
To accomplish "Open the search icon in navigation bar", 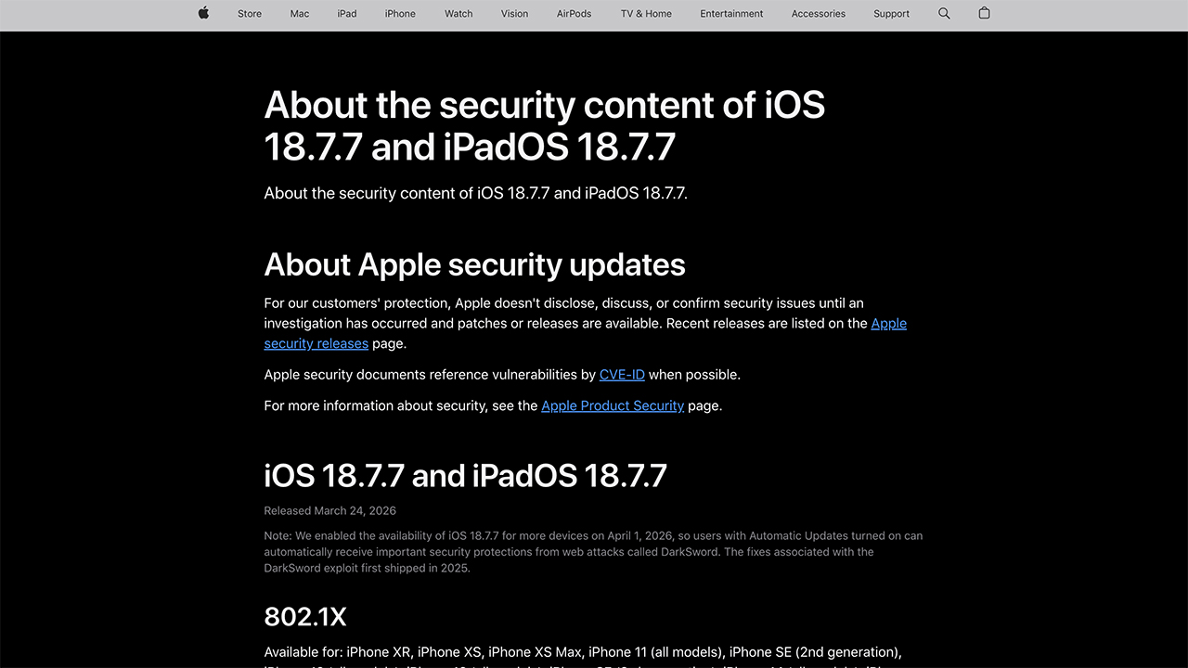I will click(x=943, y=14).
